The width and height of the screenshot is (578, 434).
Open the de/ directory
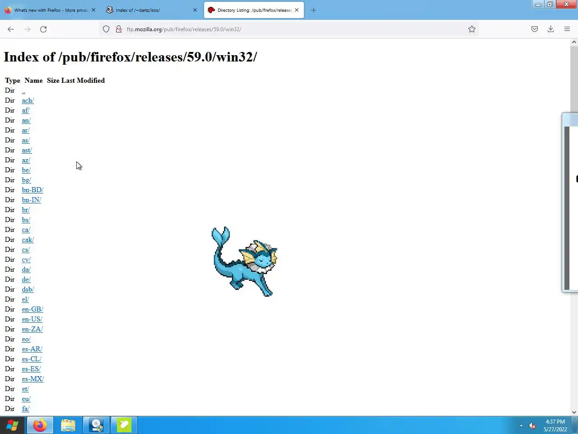click(x=26, y=279)
